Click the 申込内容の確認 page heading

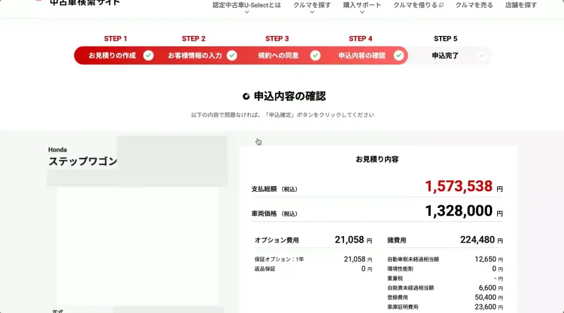coord(290,96)
